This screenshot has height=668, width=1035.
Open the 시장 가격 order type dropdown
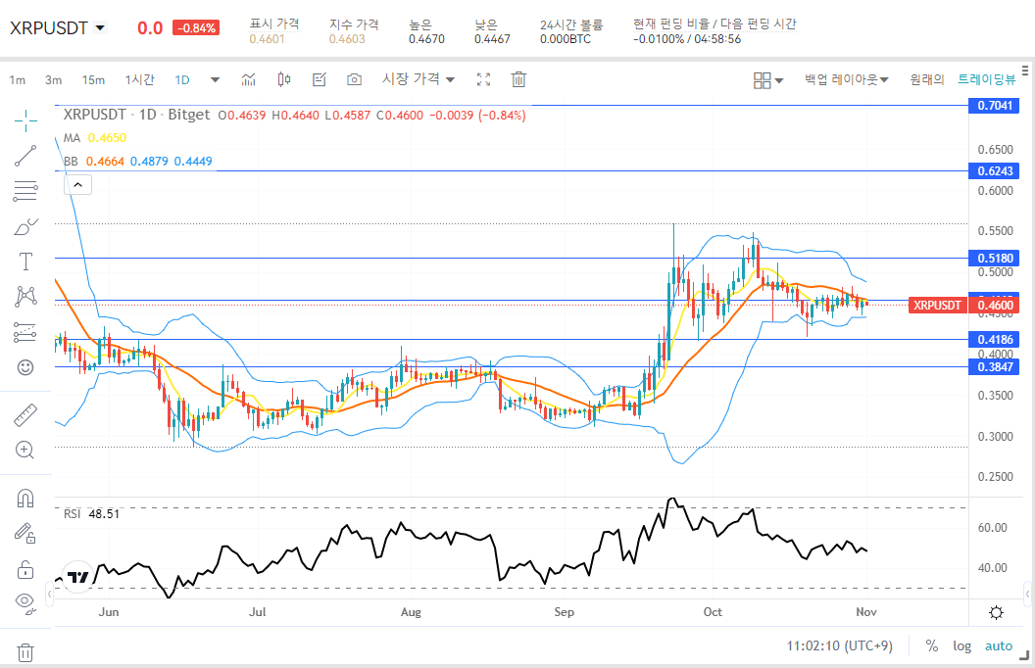click(x=419, y=80)
